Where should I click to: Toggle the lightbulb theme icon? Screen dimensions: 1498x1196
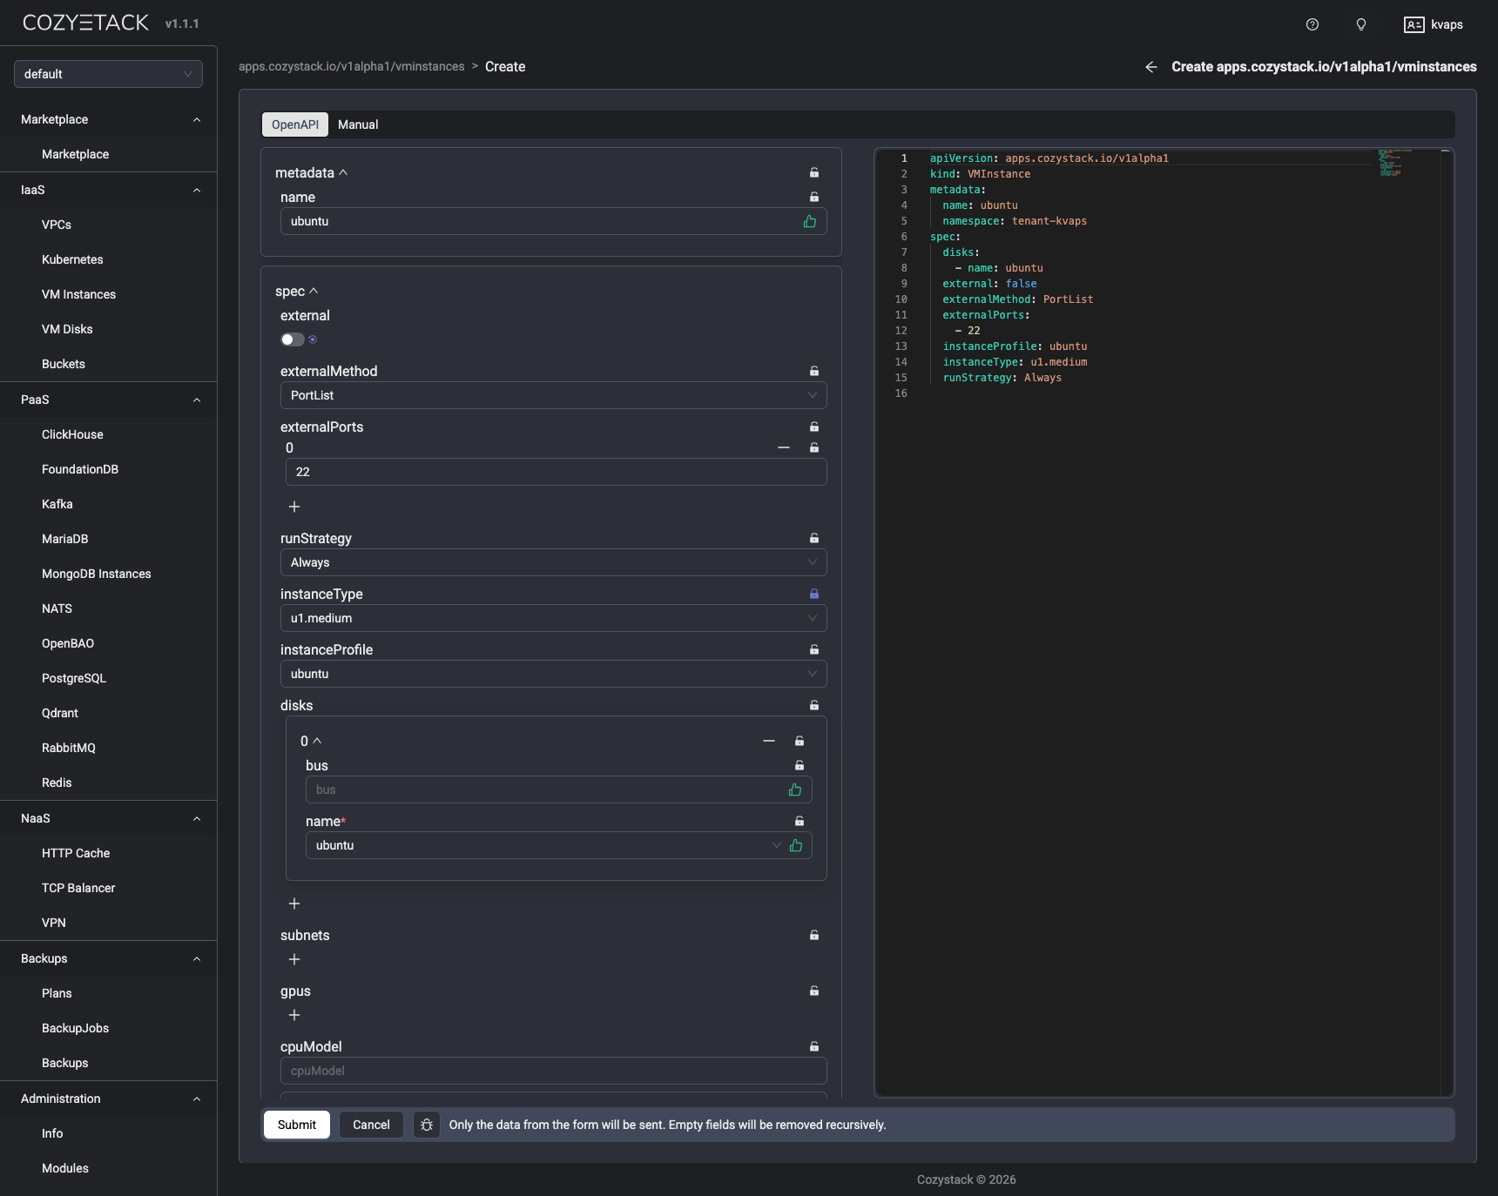coord(1360,24)
